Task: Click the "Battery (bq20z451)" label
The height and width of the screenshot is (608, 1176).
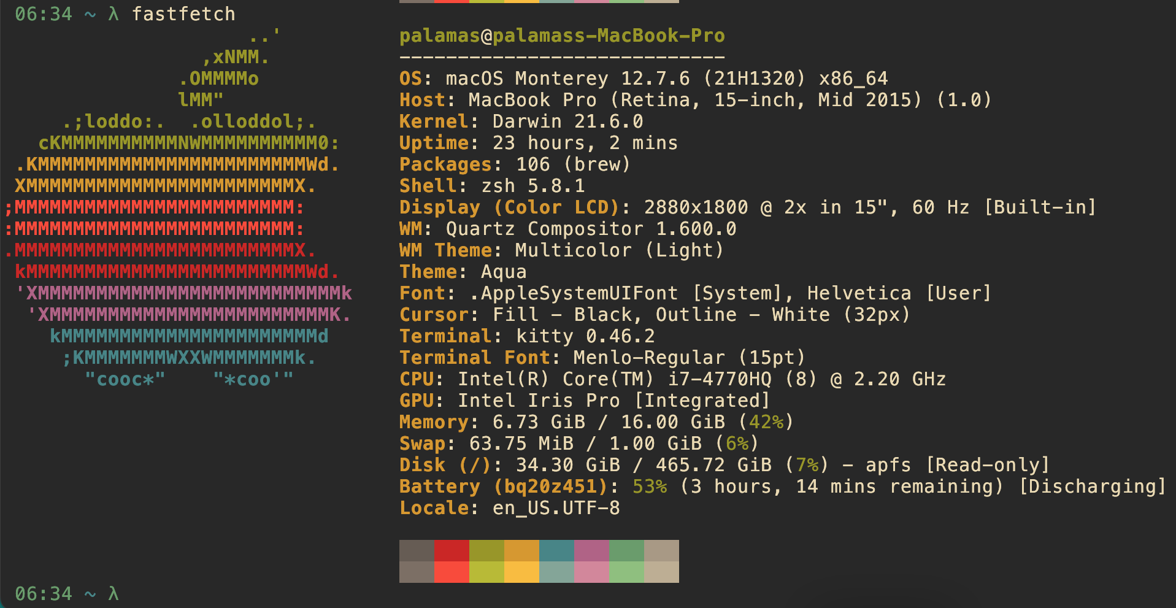Action: coord(504,487)
